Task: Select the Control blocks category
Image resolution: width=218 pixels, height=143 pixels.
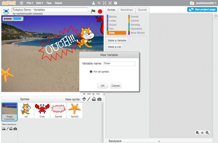Action: (x=138, y=21)
